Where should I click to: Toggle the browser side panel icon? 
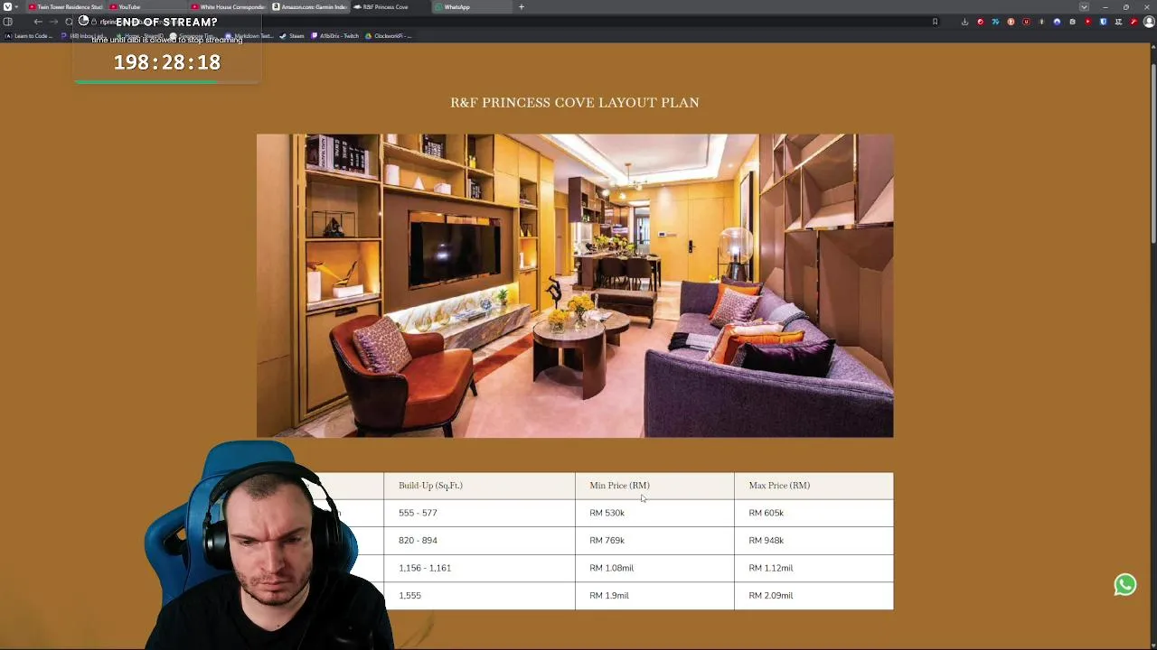8,22
